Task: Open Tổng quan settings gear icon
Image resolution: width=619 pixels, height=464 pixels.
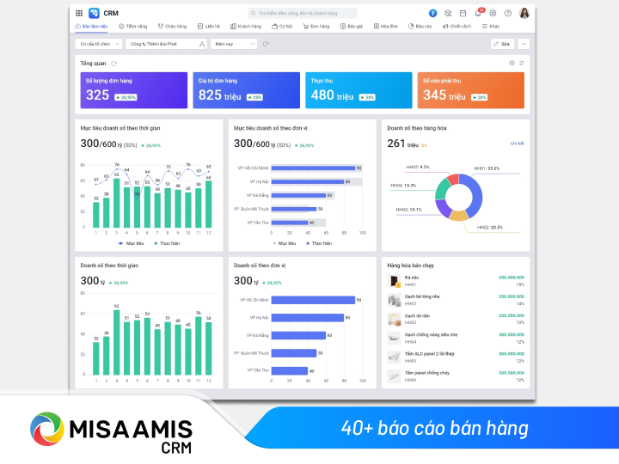Action: pos(512,63)
